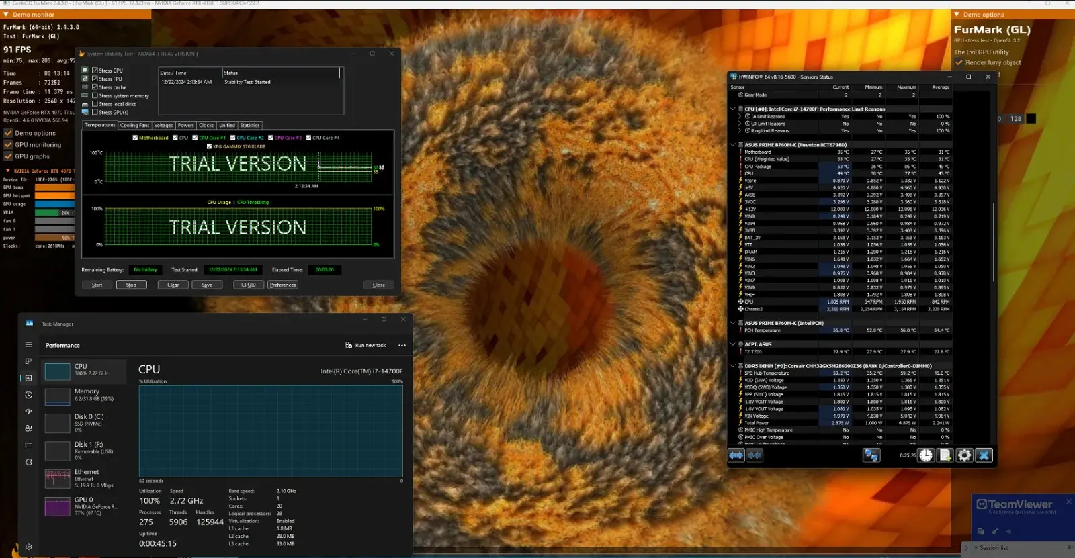This screenshot has height=558, width=1075.
Task: Open Preferences in AIDA64 stability test
Action: point(283,285)
